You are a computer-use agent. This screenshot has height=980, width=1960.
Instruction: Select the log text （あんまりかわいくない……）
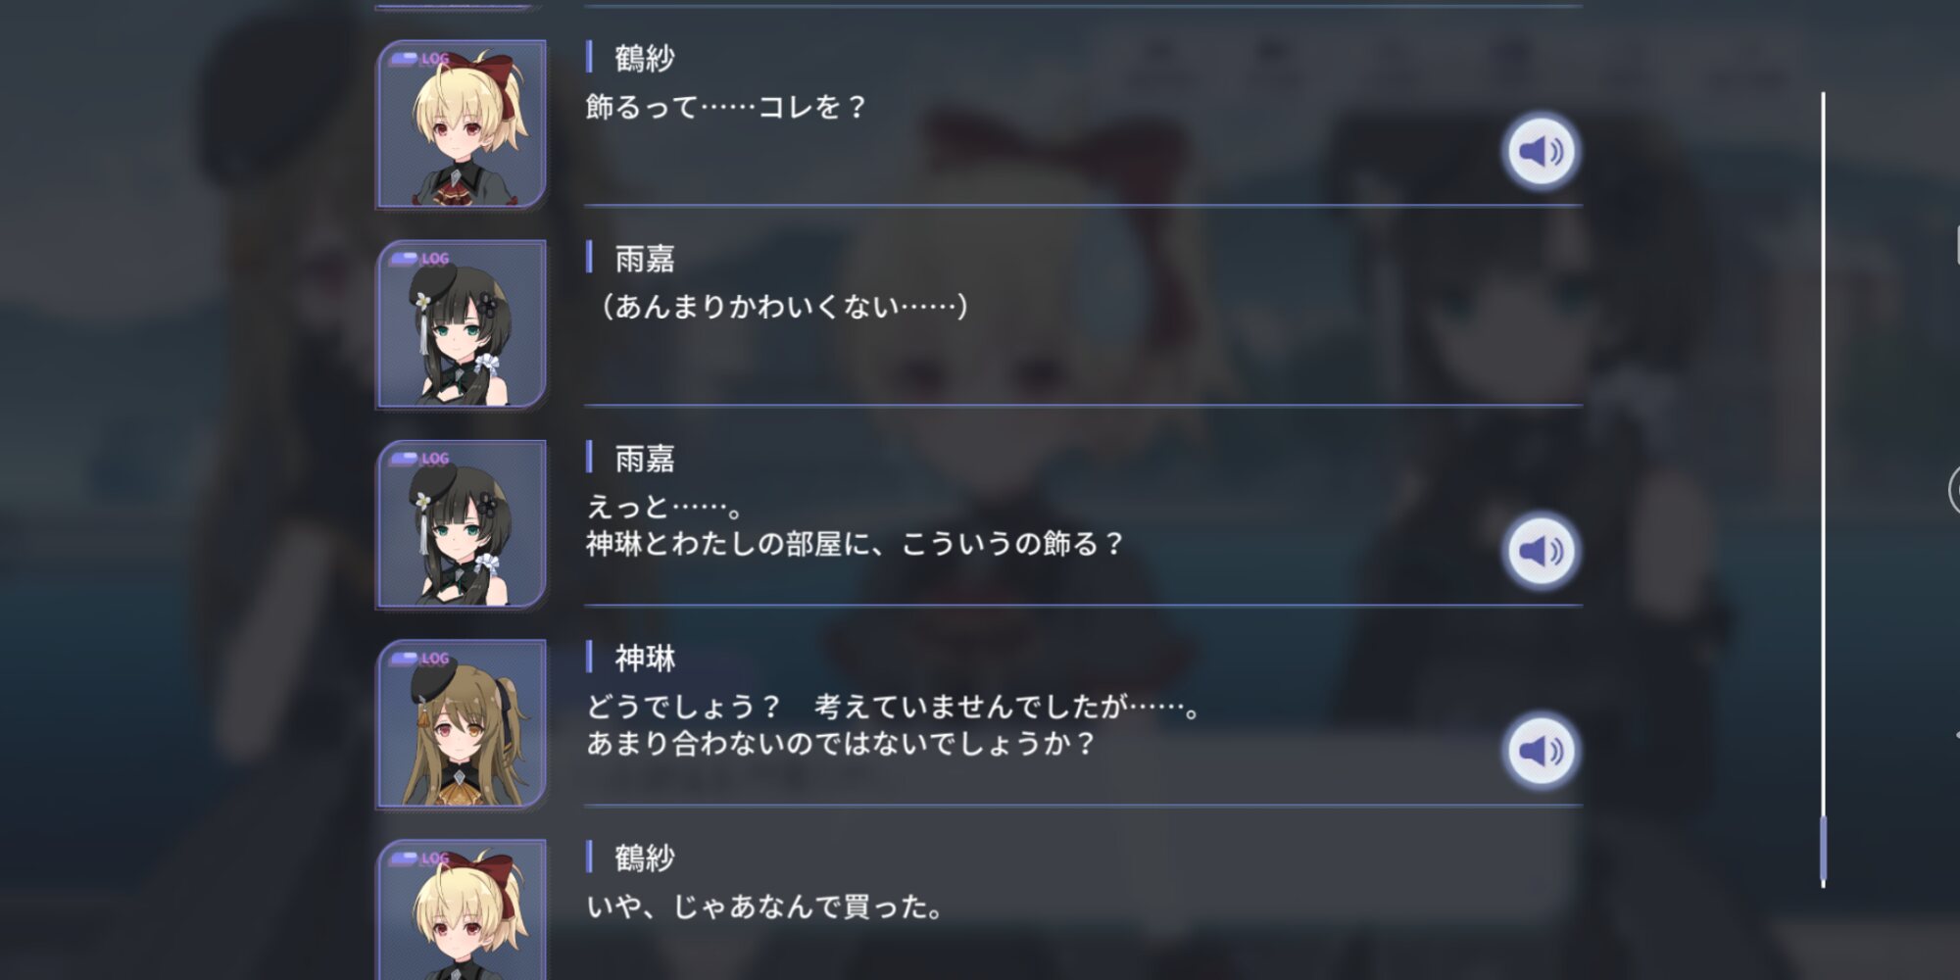click(x=780, y=307)
